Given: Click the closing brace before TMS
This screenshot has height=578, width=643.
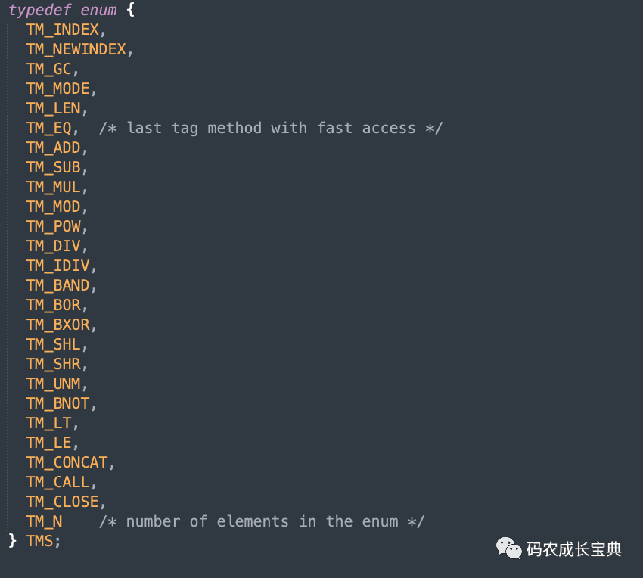Looking at the screenshot, I should (x=13, y=542).
